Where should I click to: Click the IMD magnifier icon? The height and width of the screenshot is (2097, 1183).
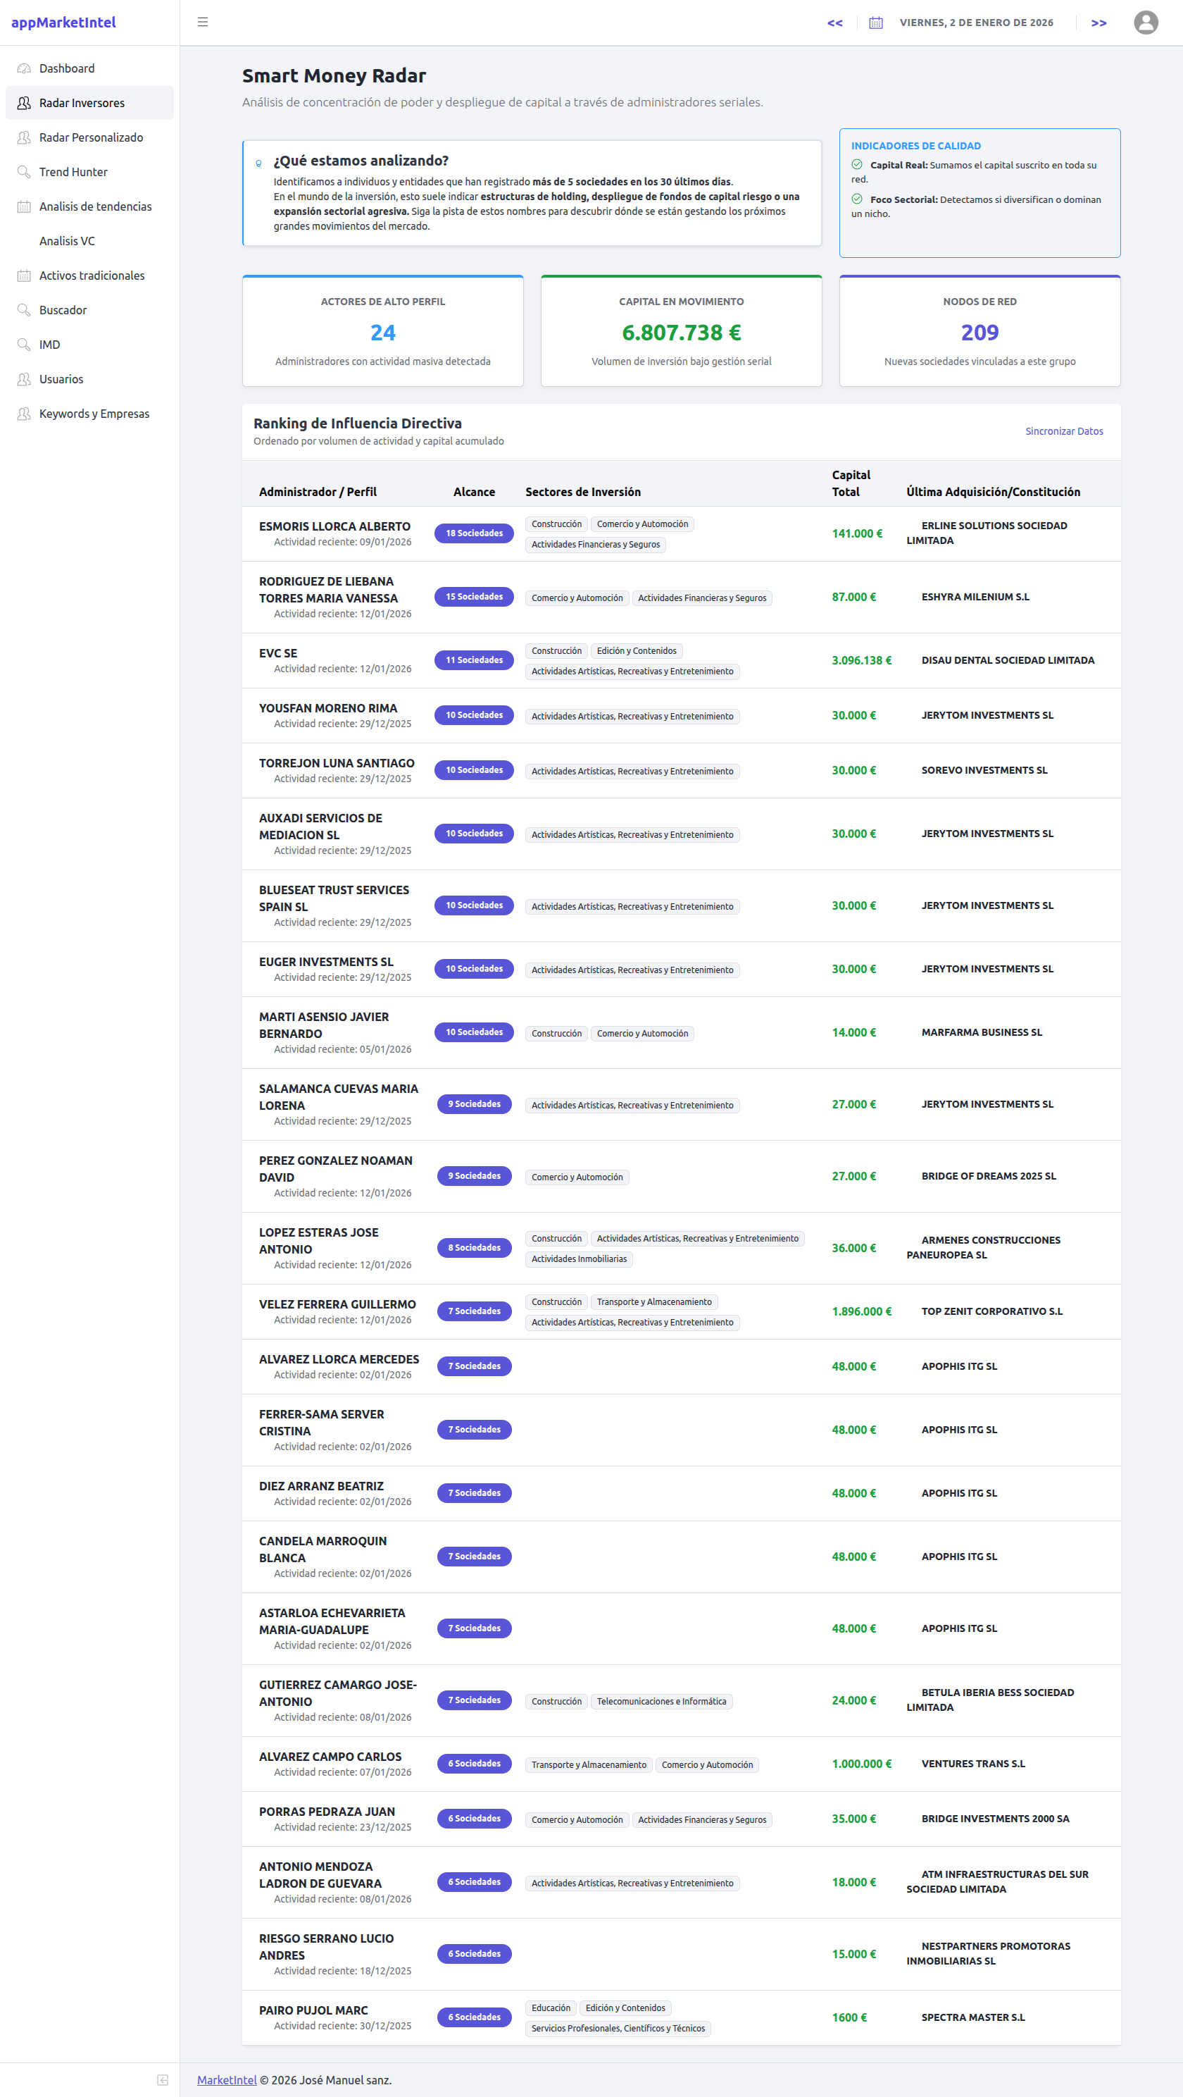point(25,345)
